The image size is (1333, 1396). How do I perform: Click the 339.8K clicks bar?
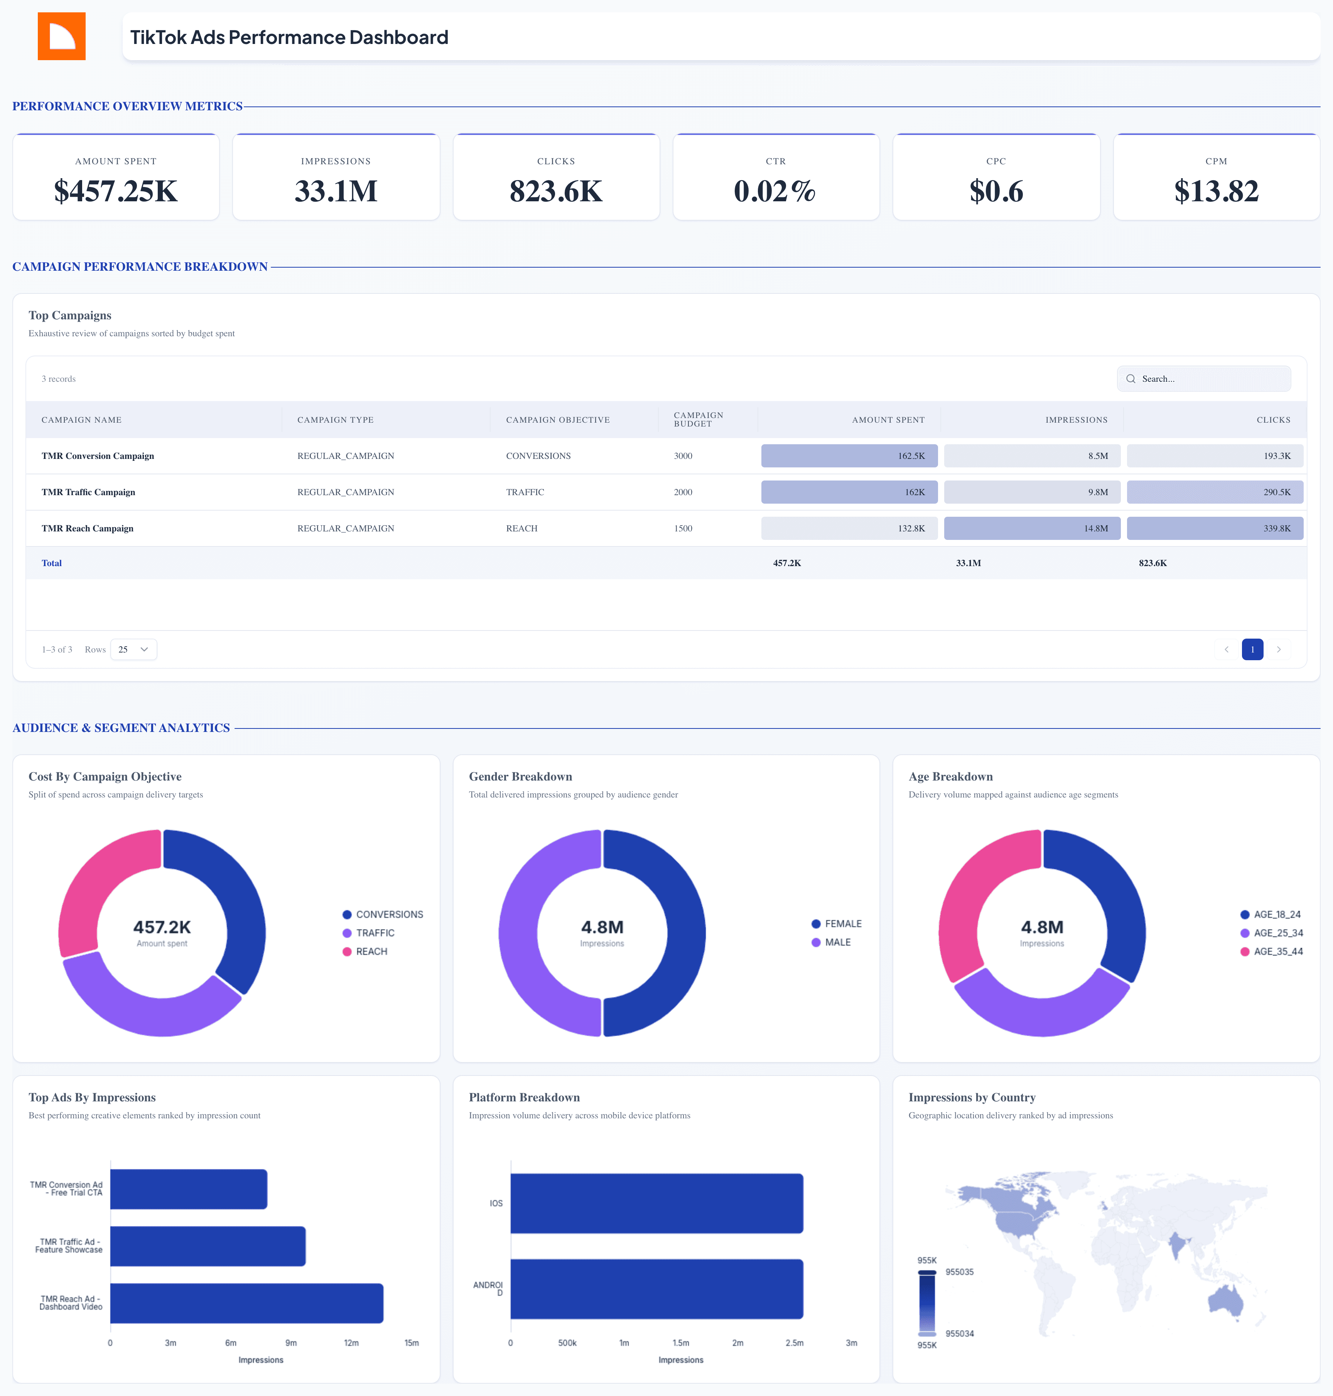tap(1215, 529)
